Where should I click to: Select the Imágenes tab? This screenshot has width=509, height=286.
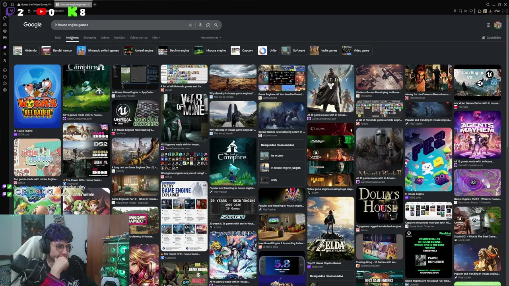point(72,38)
